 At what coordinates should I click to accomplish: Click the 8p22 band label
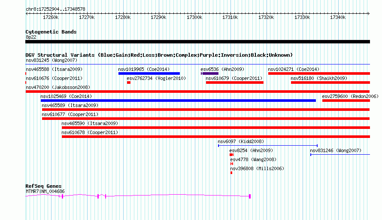point(31,37)
